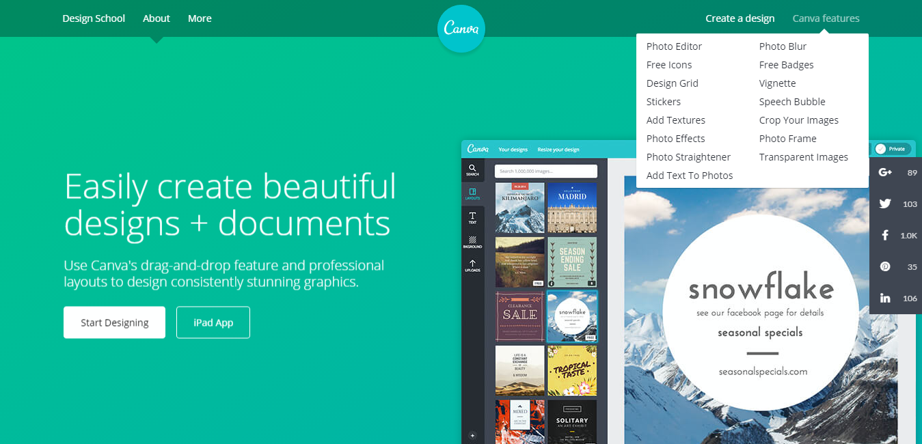Click the Start Designing button
Image resolution: width=922 pixels, height=444 pixels.
(115, 322)
